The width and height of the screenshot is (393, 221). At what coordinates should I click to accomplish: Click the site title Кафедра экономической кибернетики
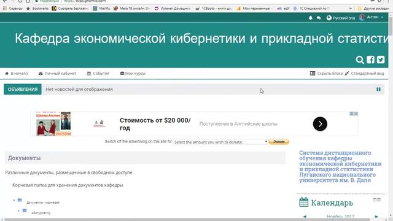201,39
